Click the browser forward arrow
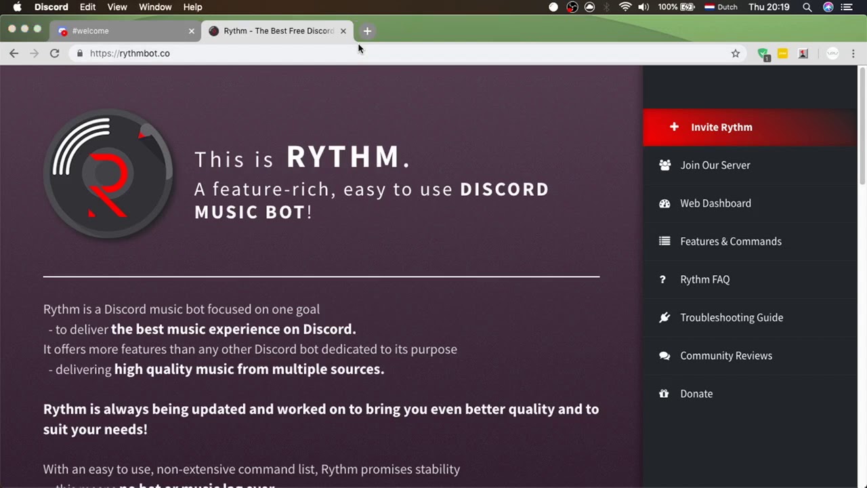The image size is (867, 488). coord(35,54)
